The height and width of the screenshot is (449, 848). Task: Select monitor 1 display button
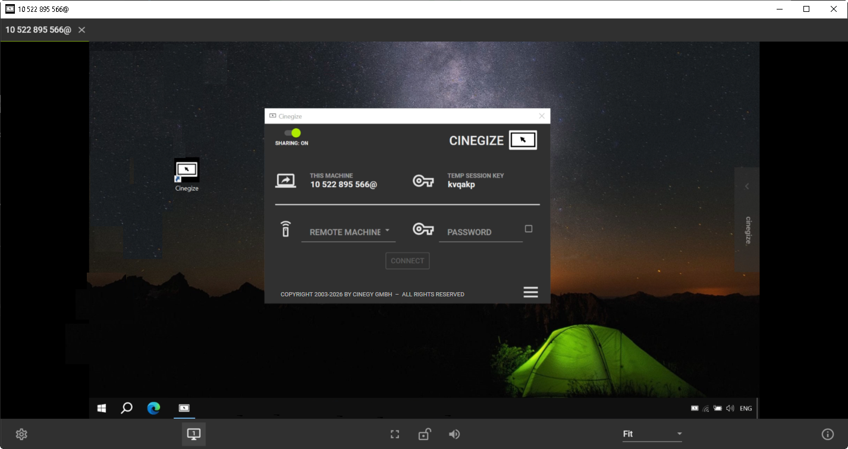click(x=193, y=434)
